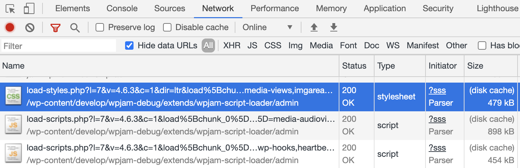520x168 pixels.
Task: Open the Online throttling dropdown
Action: (x=267, y=27)
